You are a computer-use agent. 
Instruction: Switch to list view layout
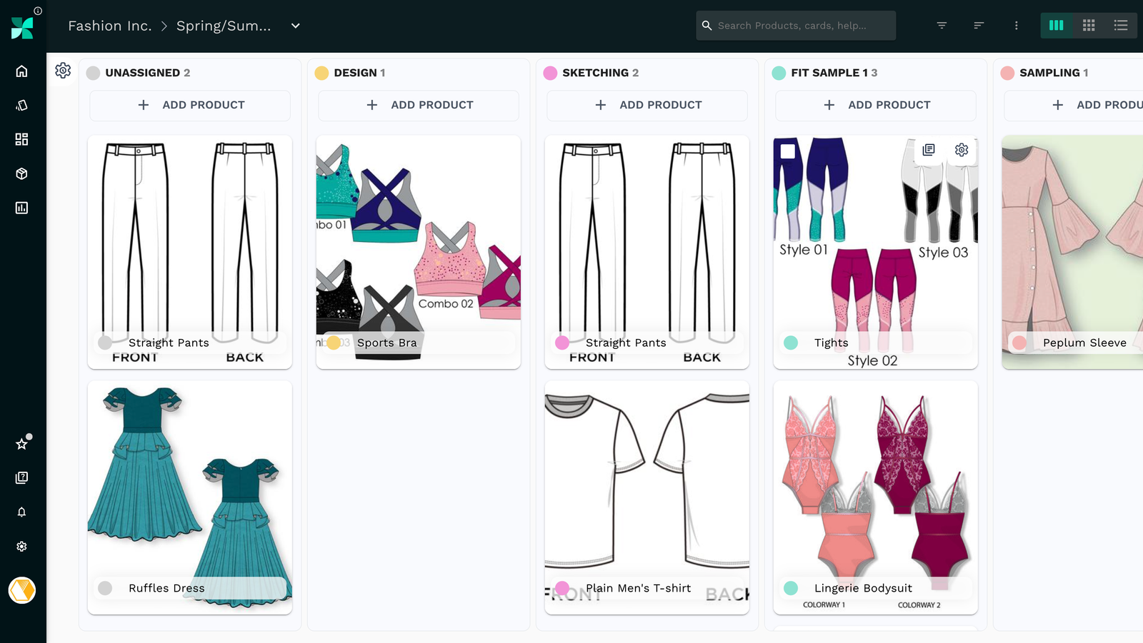point(1121,25)
